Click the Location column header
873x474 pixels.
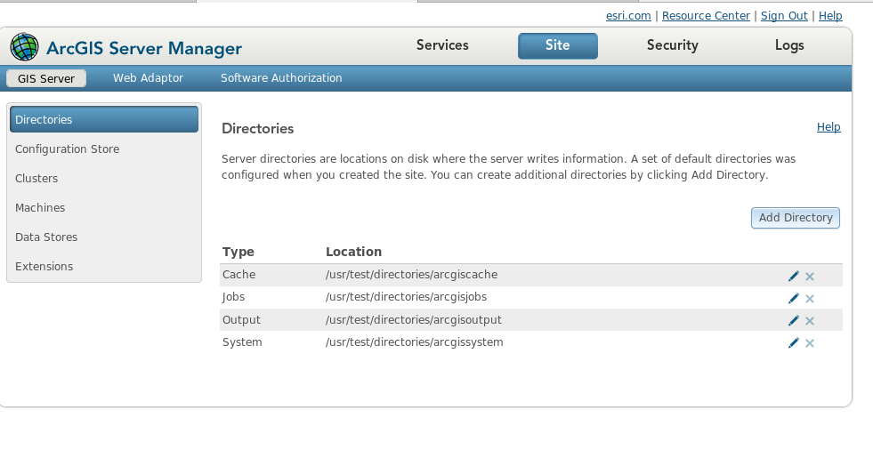tap(353, 252)
